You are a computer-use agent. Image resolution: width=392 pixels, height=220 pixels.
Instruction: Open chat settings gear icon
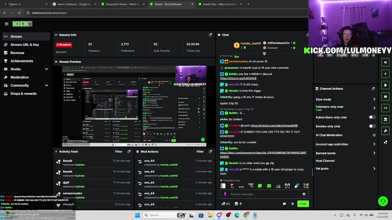pyautogui.click(x=292, y=204)
